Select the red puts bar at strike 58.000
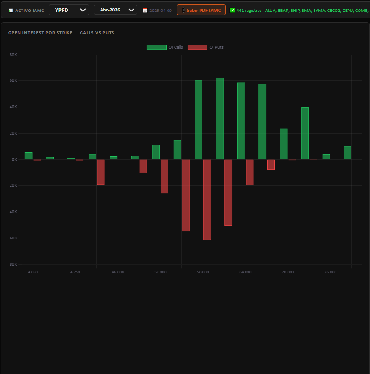This screenshot has height=374, width=370. (x=207, y=200)
